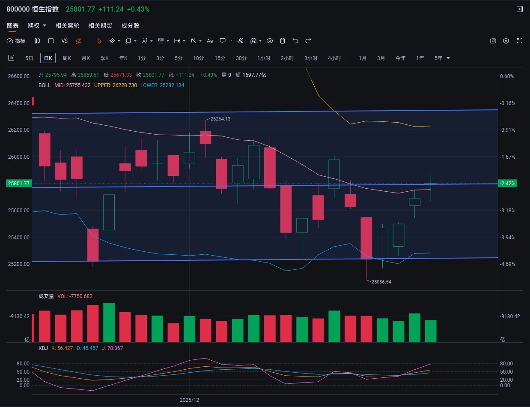Expand the range measurement dropdown arrow
530x407 pixels.
click(184, 41)
